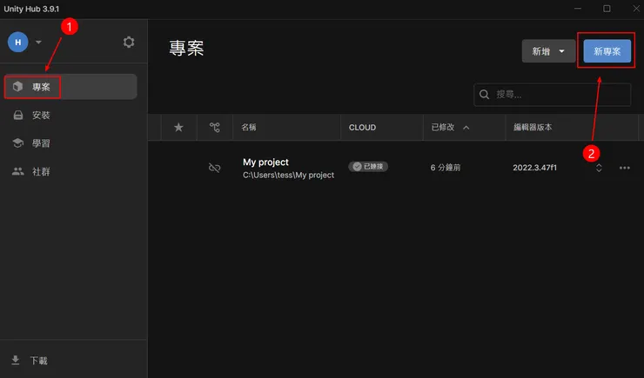
Task: Open My project from the list
Action: click(x=265, y=162)
